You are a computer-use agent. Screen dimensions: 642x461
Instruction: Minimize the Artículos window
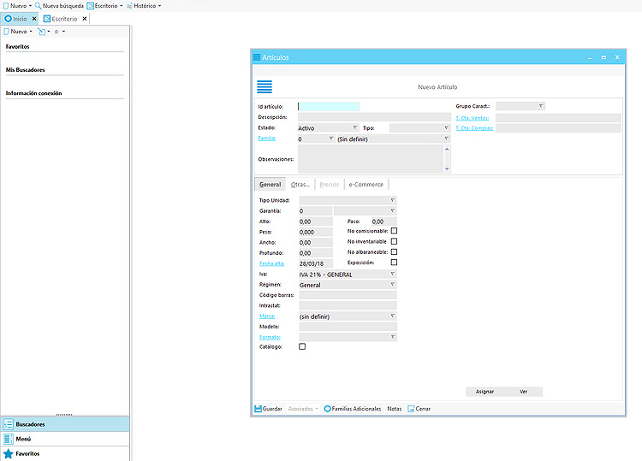(590, 57)
